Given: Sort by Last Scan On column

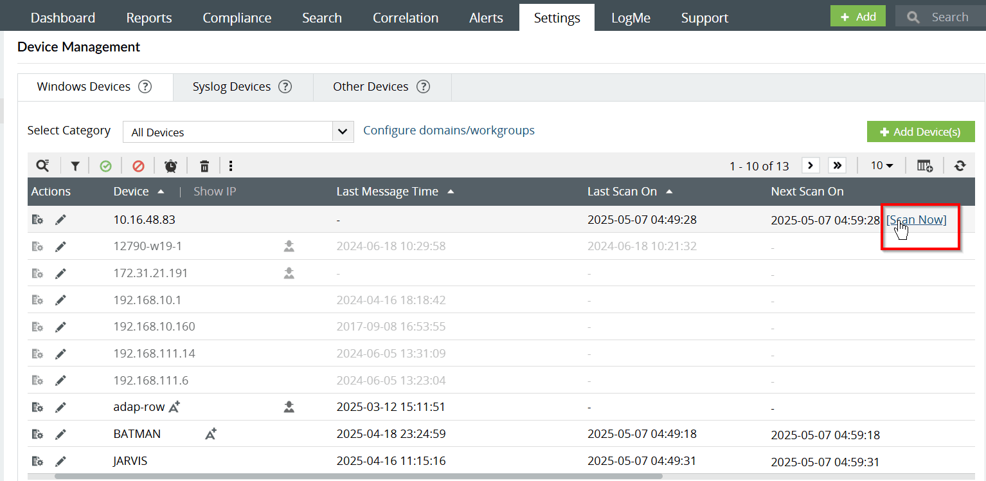Looking at the screenshot, I should pos(622,192).
